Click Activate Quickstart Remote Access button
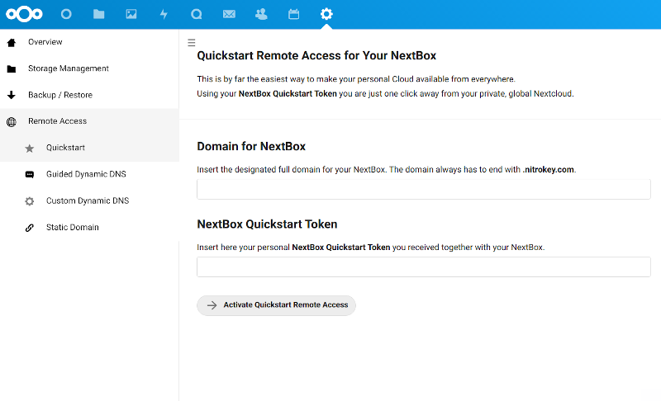Image resolution: width=661 pixels, height=401 pixels. 276,305
